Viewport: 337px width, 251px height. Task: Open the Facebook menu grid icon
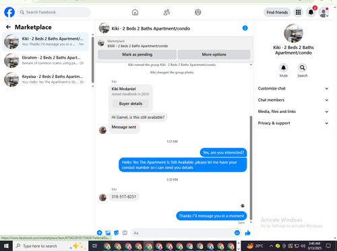click(x=298, y=12)
